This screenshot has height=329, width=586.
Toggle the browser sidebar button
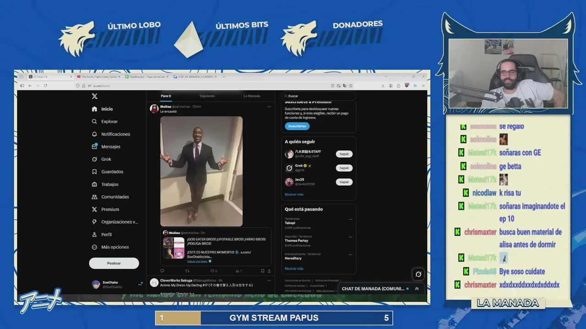(x=22, y=85)
